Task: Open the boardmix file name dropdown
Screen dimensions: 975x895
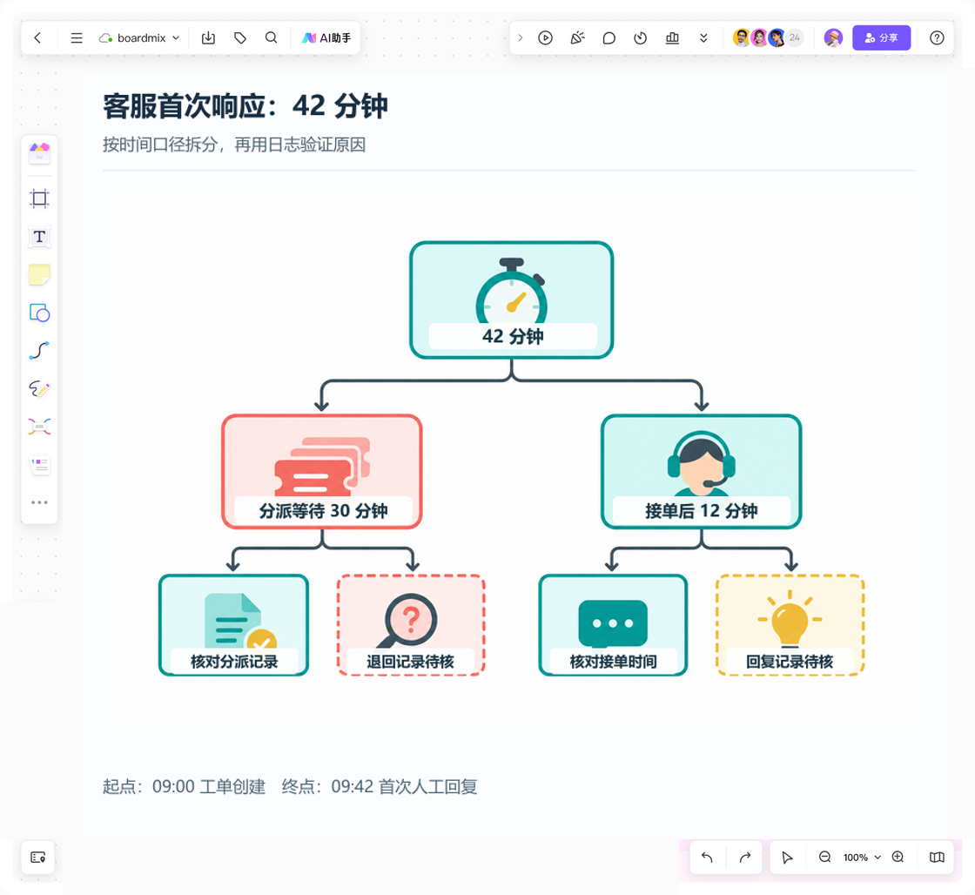Action: click(139, 38)
